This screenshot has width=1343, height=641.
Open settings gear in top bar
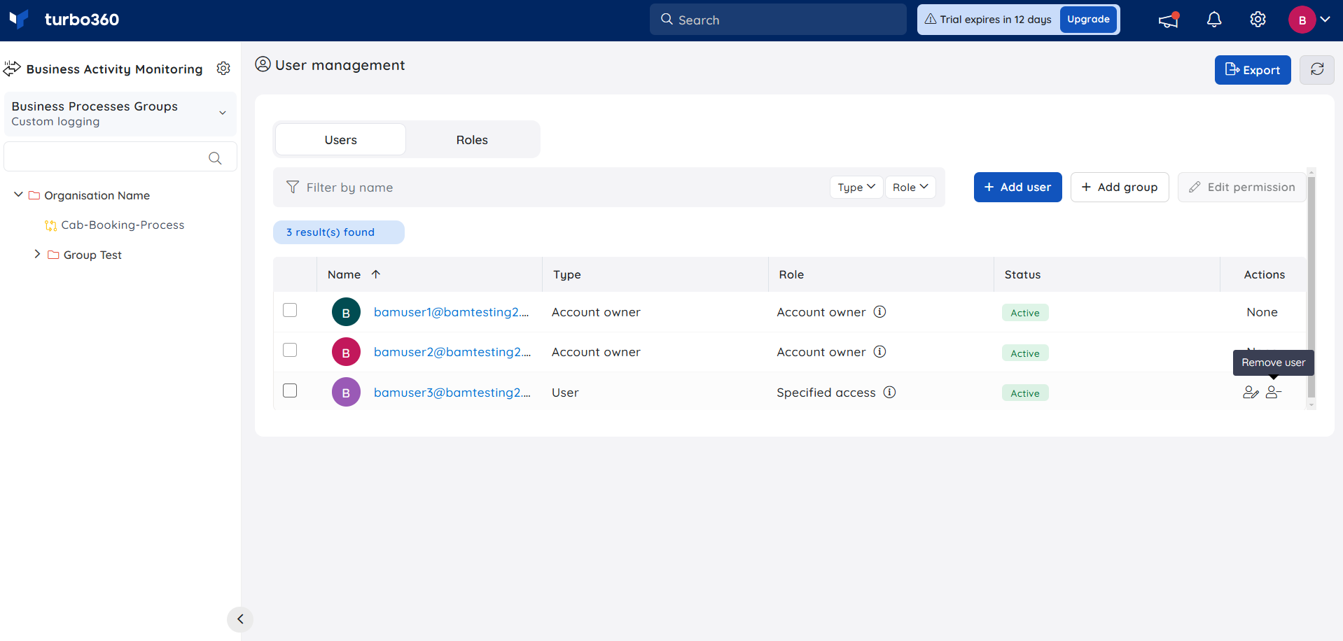[x=1258, y=20]
